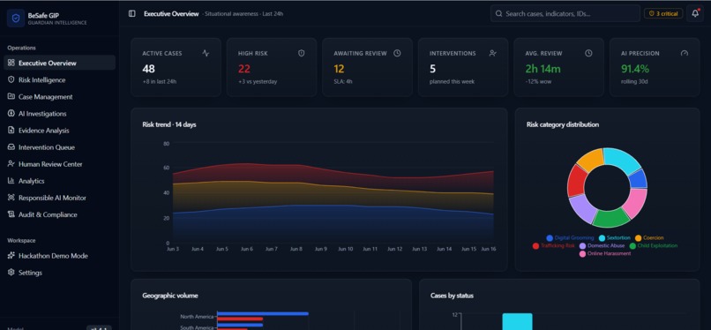Open the Active Cases 48 card

176,67
